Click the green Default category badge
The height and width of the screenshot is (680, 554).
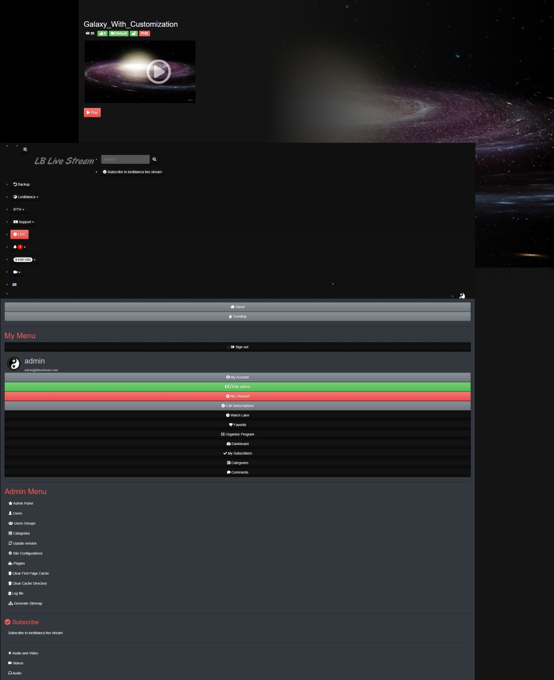point(119,33)
